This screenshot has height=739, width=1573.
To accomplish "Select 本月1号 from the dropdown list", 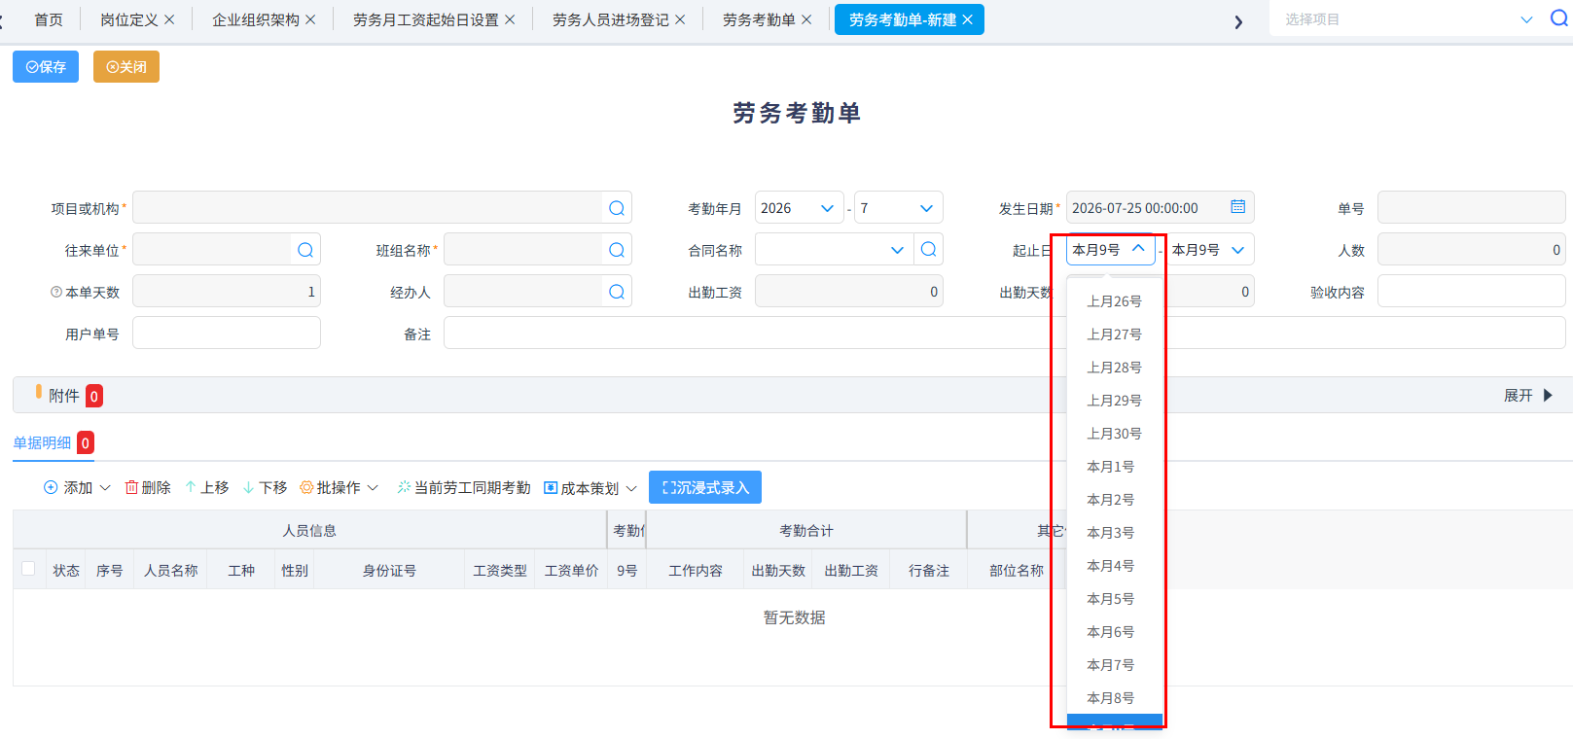I will coord(1115,467).
